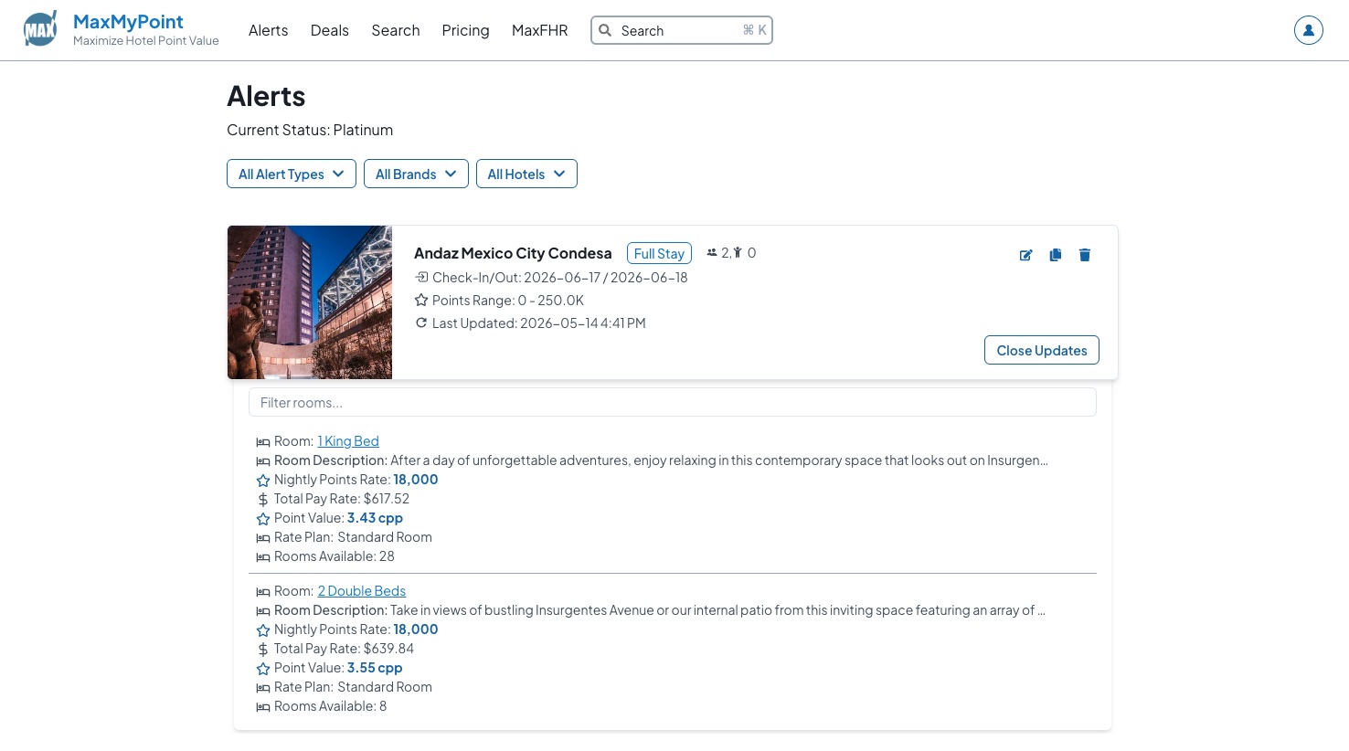The height and width of the screenshot is (751, 1349).
Task: Open the user account profile icon
Action: 1309,30
